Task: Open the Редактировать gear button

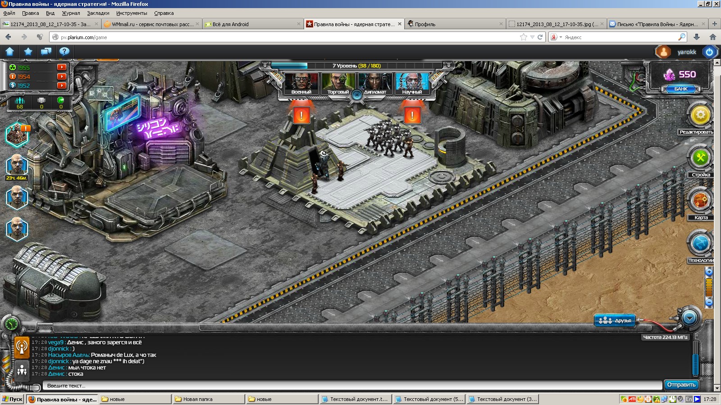Action: tap(700, 115)
